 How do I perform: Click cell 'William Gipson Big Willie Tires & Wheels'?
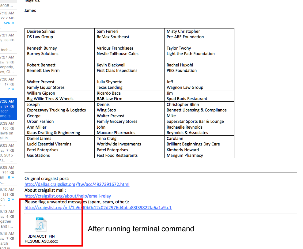click(x=59, y=96)
